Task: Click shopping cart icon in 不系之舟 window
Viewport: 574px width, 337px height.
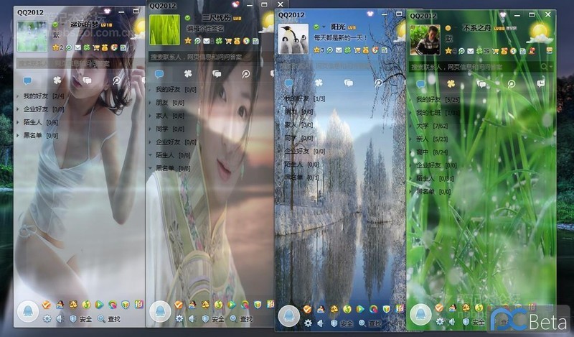Action: [495, 51]
